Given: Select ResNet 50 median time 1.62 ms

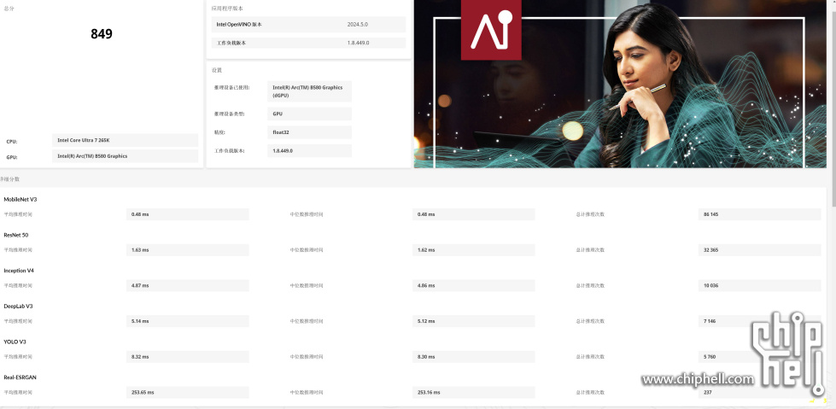Looking at the screenshot, I should coord(473,250).
